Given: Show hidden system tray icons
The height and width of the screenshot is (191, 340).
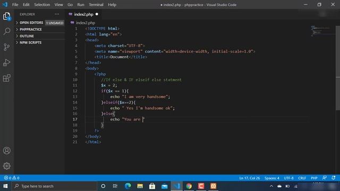Looking at the screenshot, I should (x=271, y=186).
